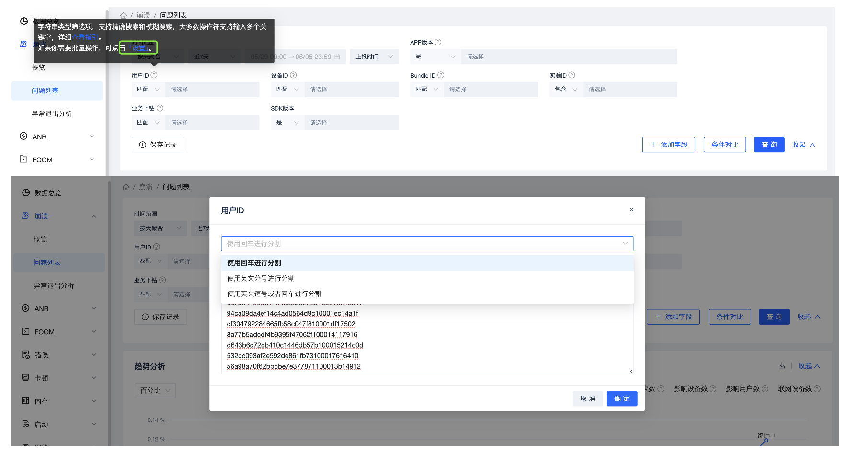Screen dimensions: 847x453
Task: Click 崩溃 icon in bottom screenshot sidebar
Action: pos(25,215)
